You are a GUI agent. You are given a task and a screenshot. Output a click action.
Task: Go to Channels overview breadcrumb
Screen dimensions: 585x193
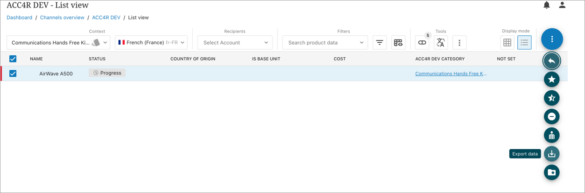coord(62,18)
